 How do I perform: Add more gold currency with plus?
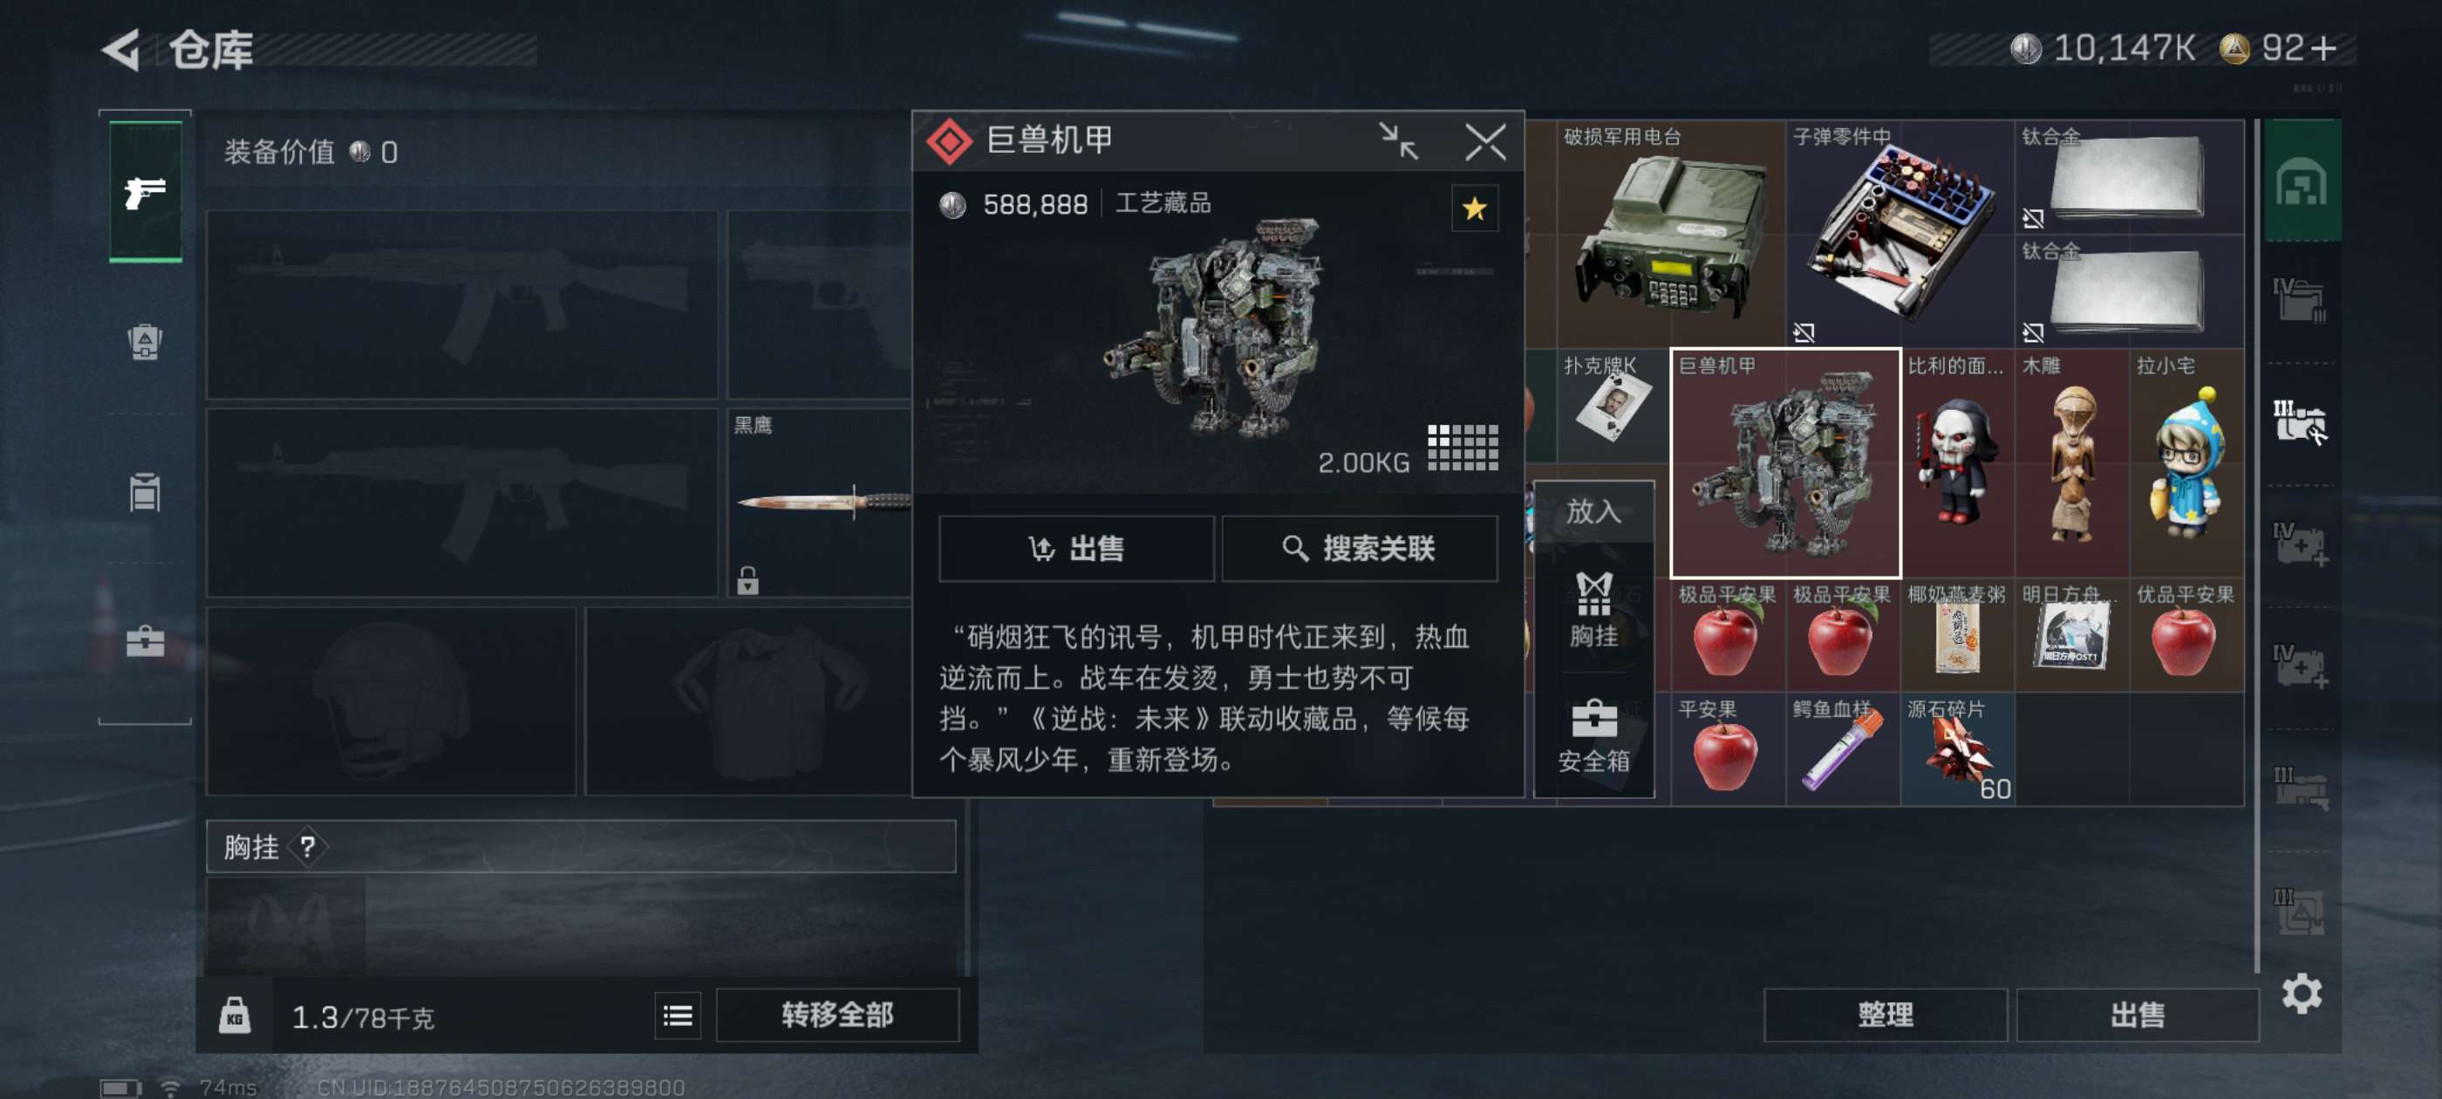(2323, 48)
